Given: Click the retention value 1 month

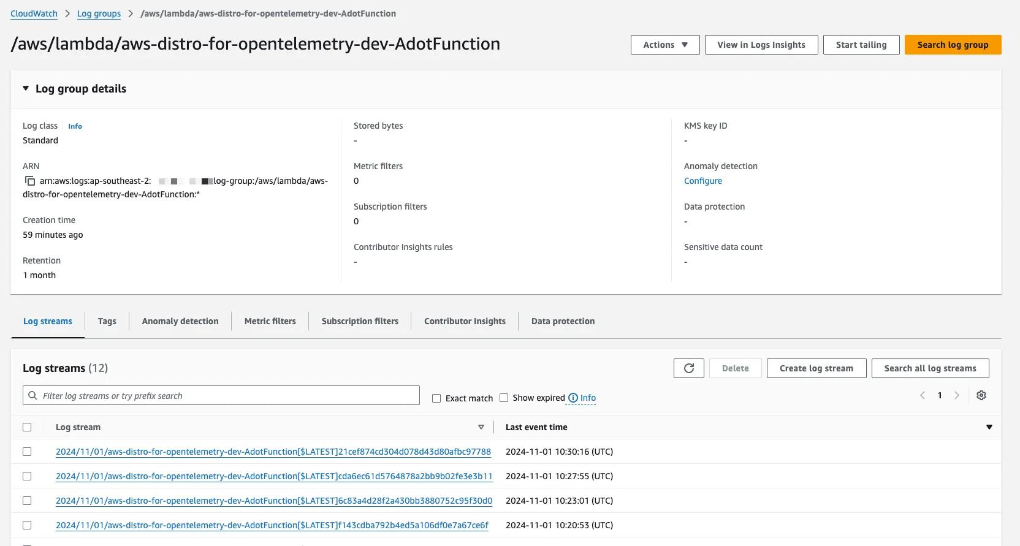Looking at the screenshot, I should 39,275.
